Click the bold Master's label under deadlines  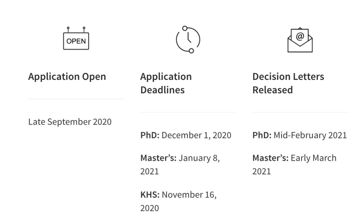[x=158, y=158]
